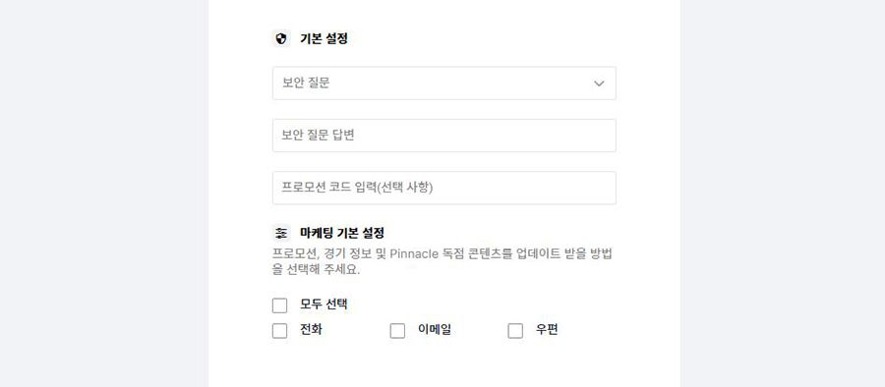Image resolution: width=885 pixels, height=387 pixels.
Task: Open the 보안 질문 select field
Action: tap(444, 83)
